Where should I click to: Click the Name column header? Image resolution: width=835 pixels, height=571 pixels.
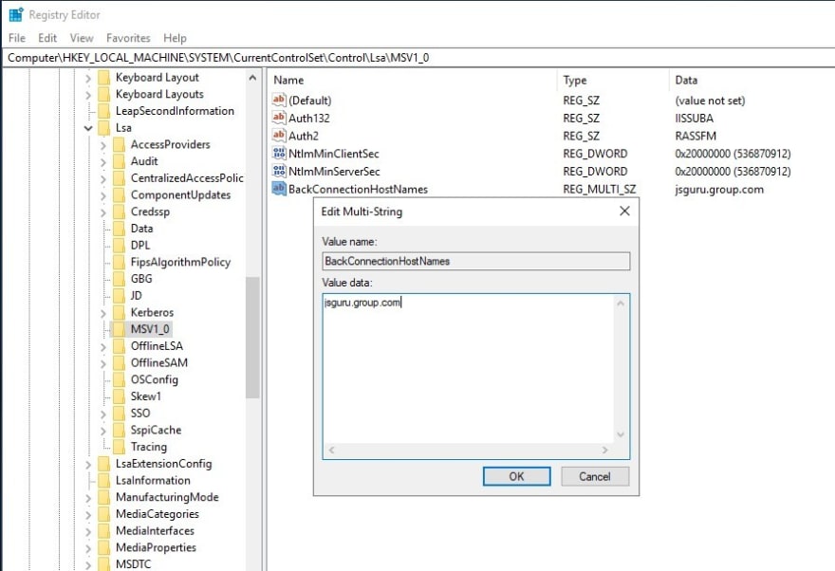click(412, 81)
